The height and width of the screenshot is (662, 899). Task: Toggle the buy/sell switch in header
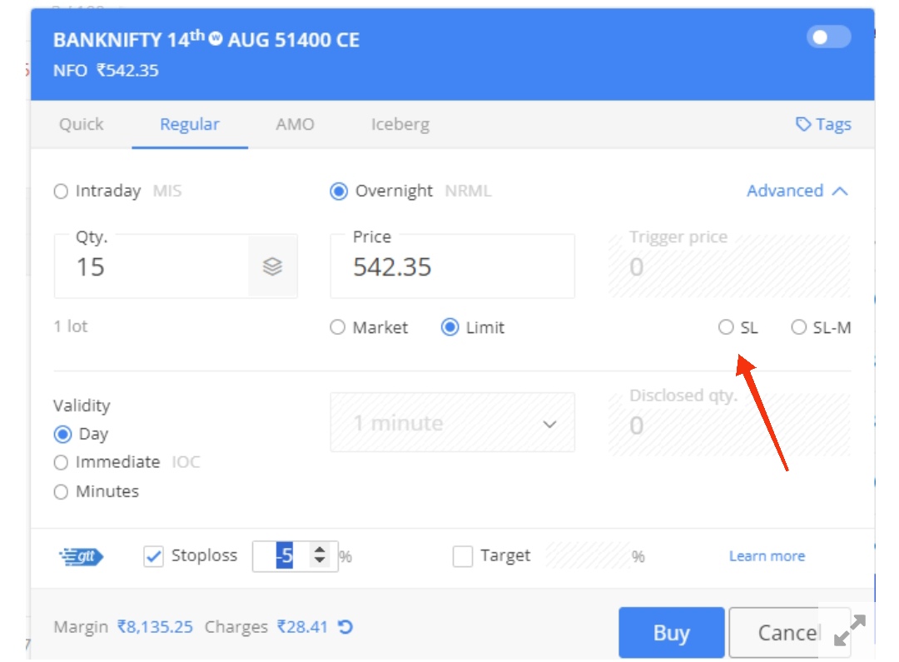[828, 37]
